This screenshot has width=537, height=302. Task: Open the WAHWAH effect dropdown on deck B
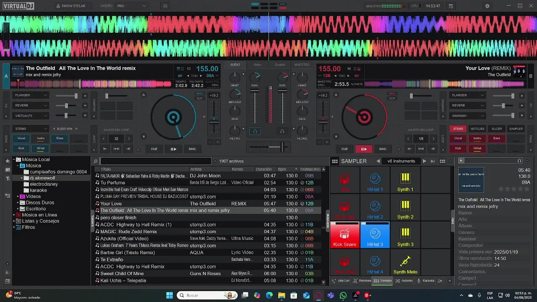[x=468, y=115]
